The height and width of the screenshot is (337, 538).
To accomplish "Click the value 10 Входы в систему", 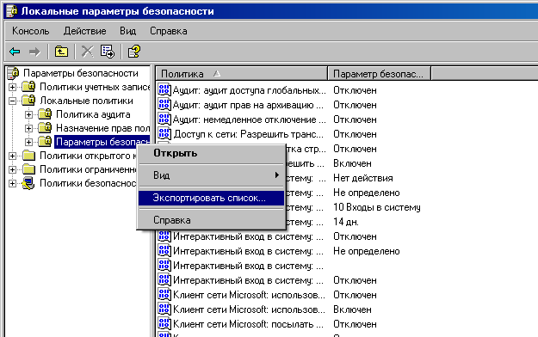I will tap(377, 207).
